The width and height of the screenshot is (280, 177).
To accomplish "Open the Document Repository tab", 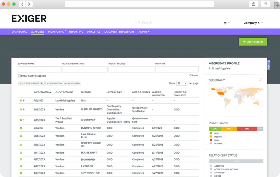I will (x=119, y=32).
